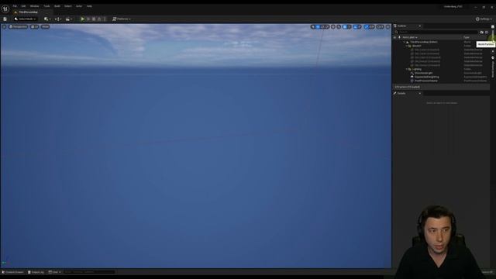Toggle scale snapping in the viewport
The image size is (496, 279).
[x=366, y=27]
